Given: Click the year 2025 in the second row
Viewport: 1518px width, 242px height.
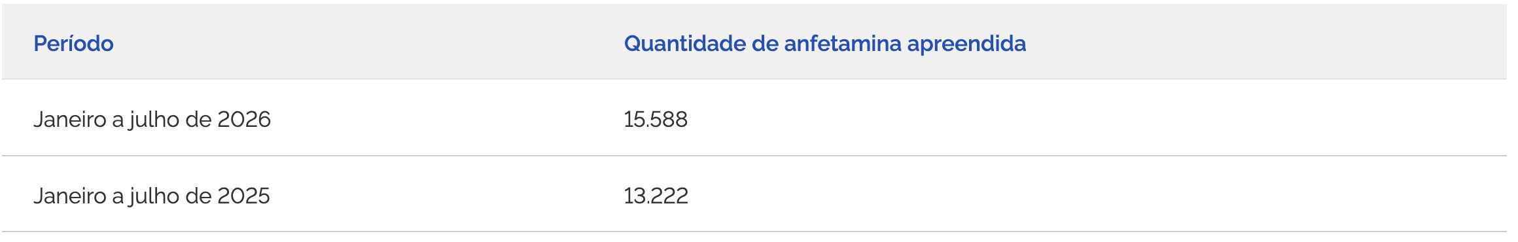Looking at the screenshot, I should pyautogui.click(x=243, y=196).
